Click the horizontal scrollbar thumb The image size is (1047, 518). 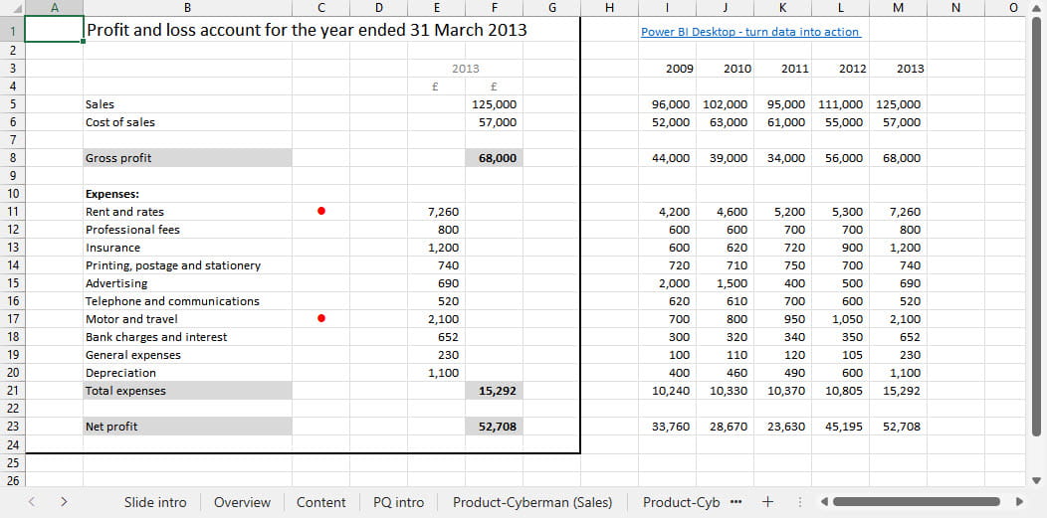pyautogui.click(x=916, y=501)
